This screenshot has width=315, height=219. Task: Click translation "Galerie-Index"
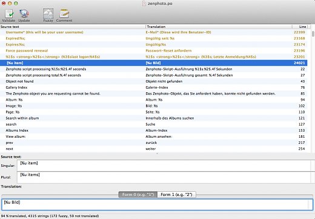157,87
